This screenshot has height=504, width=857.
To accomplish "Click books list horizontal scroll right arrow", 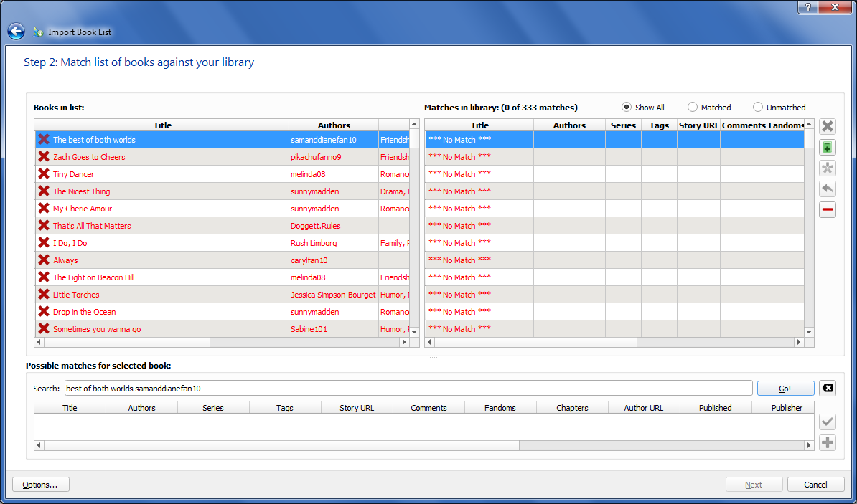I will coord(404,343).
